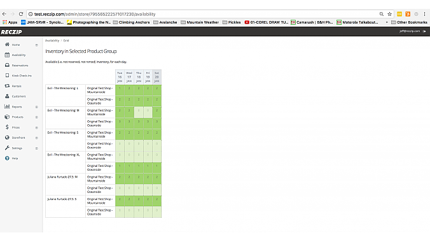Click Wreckoning M Mountainside Thursday zero cell
The width and height of the screenshot is (430, 242).
139,112
